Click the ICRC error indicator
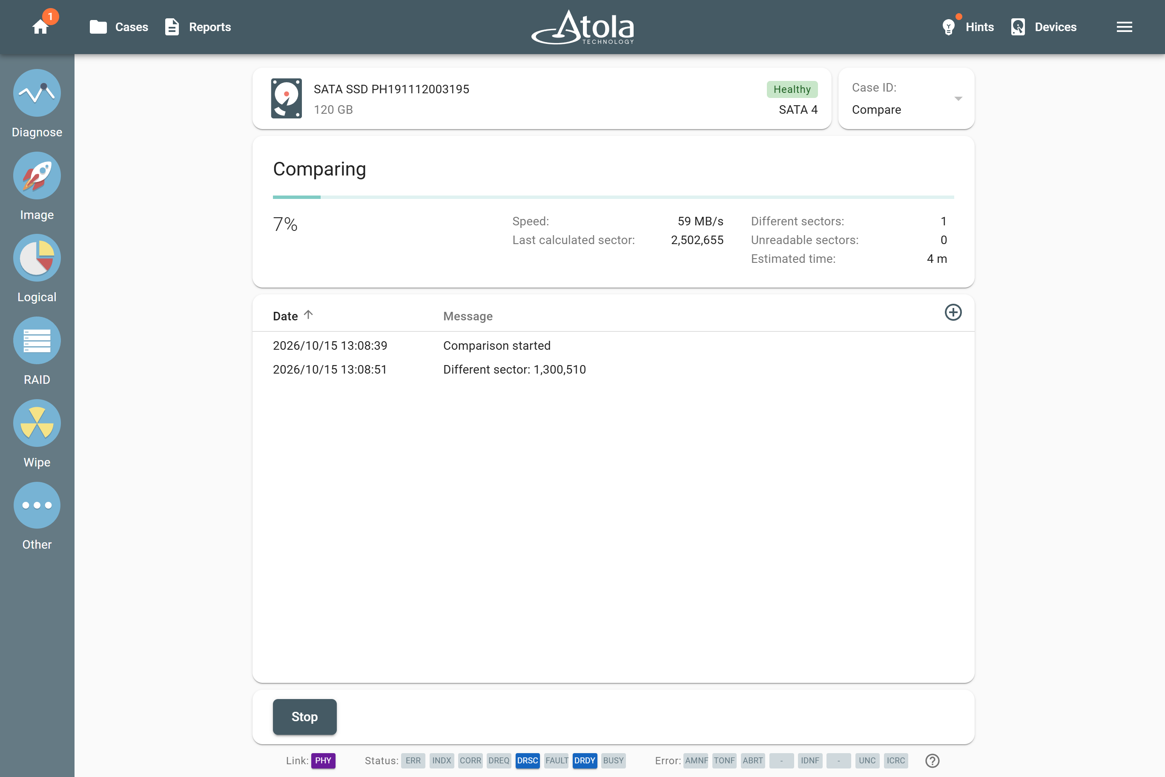Image resolution: width=1165 pixels, height=777 pixels. coord(895,760)
